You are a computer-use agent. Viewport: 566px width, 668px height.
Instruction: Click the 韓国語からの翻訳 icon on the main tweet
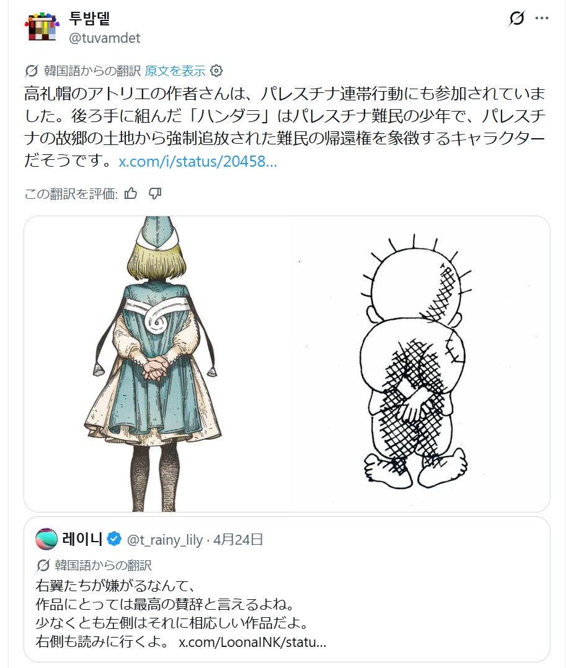point(32,71)
